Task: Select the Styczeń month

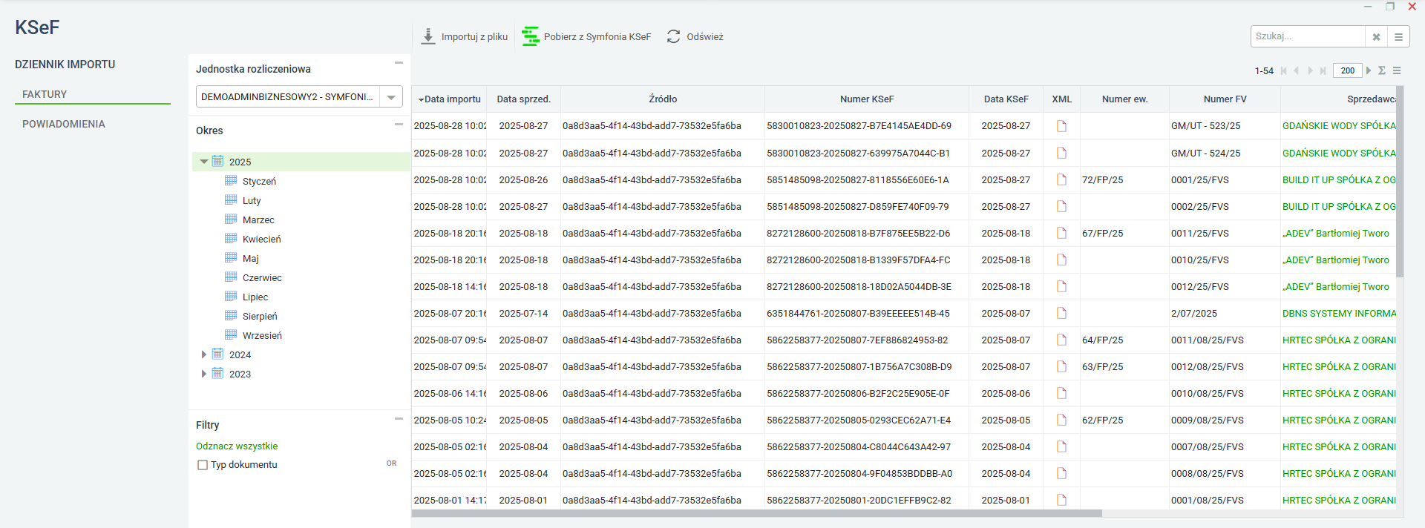Action: [x=259, y=181]
